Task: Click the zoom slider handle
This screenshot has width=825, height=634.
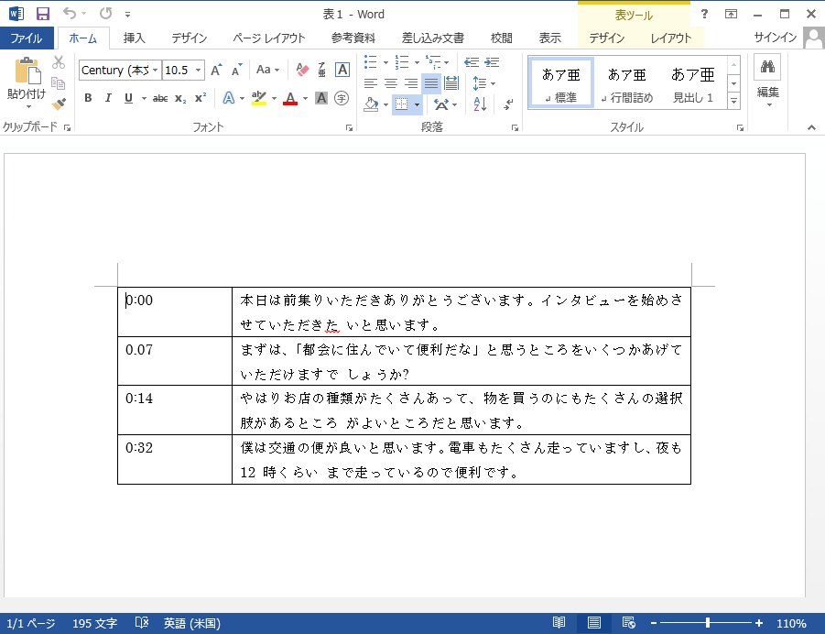Action: click(x=708, y=623)
